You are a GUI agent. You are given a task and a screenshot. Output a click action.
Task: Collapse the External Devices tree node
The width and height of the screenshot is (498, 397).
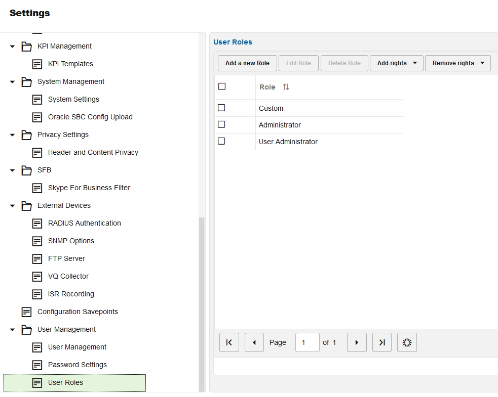pyautogui.click(x=12, y=206)
